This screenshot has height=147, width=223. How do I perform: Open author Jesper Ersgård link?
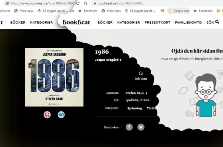[107, 60]
